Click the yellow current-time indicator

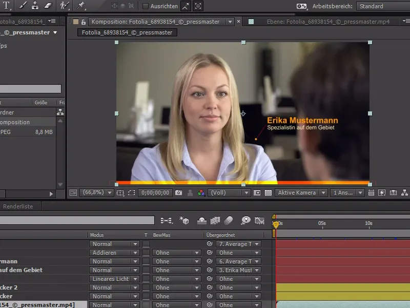[x=276, y=224]
